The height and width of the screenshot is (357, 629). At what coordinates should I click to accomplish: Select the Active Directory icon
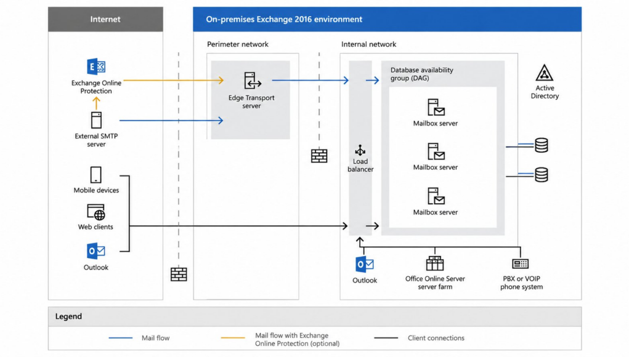click(x=545, y=73)
